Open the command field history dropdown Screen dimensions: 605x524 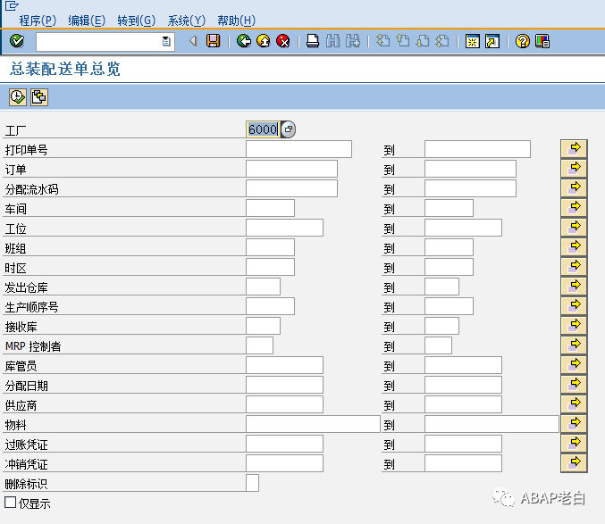point(166,41)
